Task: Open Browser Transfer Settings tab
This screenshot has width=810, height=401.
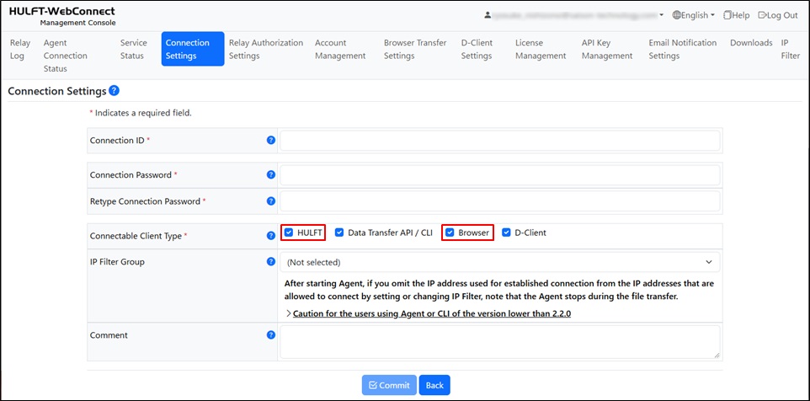Action: (415, 49)
